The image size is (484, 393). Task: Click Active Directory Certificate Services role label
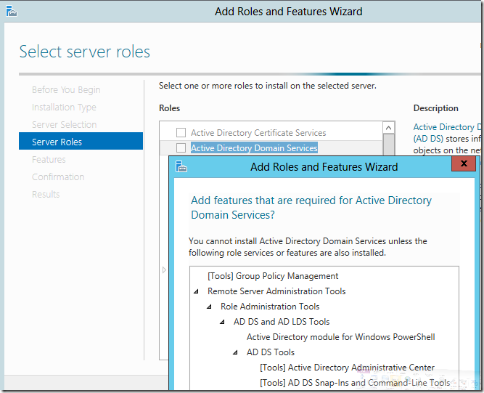point(258,133)
